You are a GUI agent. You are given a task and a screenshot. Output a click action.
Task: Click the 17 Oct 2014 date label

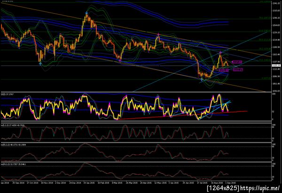click(32, 183)
